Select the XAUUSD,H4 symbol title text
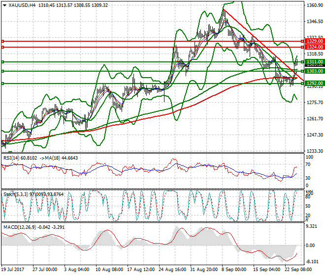Viewport: 325px width, 275px height. [22, 5]
